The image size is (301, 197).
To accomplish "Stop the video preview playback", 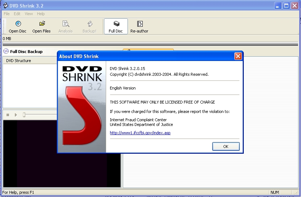I will point(8,115).
